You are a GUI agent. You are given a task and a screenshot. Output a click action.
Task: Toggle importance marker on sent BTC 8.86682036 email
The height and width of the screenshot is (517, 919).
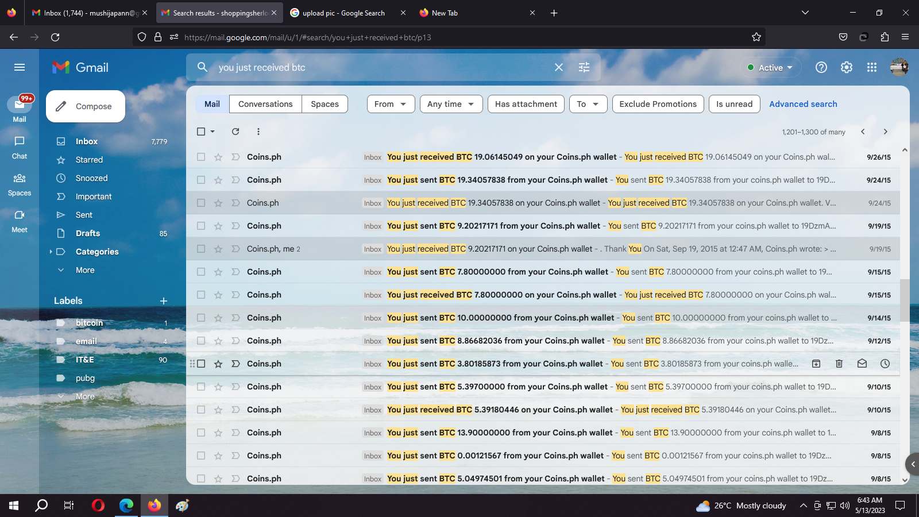235,341
